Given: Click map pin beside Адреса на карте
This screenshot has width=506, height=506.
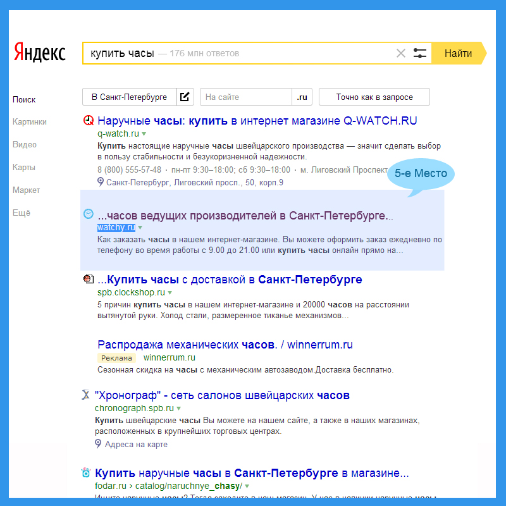Looking at the screenshot, I should (98, 444).
